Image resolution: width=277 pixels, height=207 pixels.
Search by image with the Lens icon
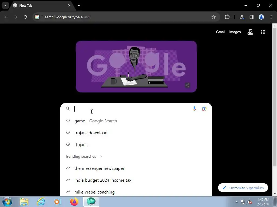[204, 109]
